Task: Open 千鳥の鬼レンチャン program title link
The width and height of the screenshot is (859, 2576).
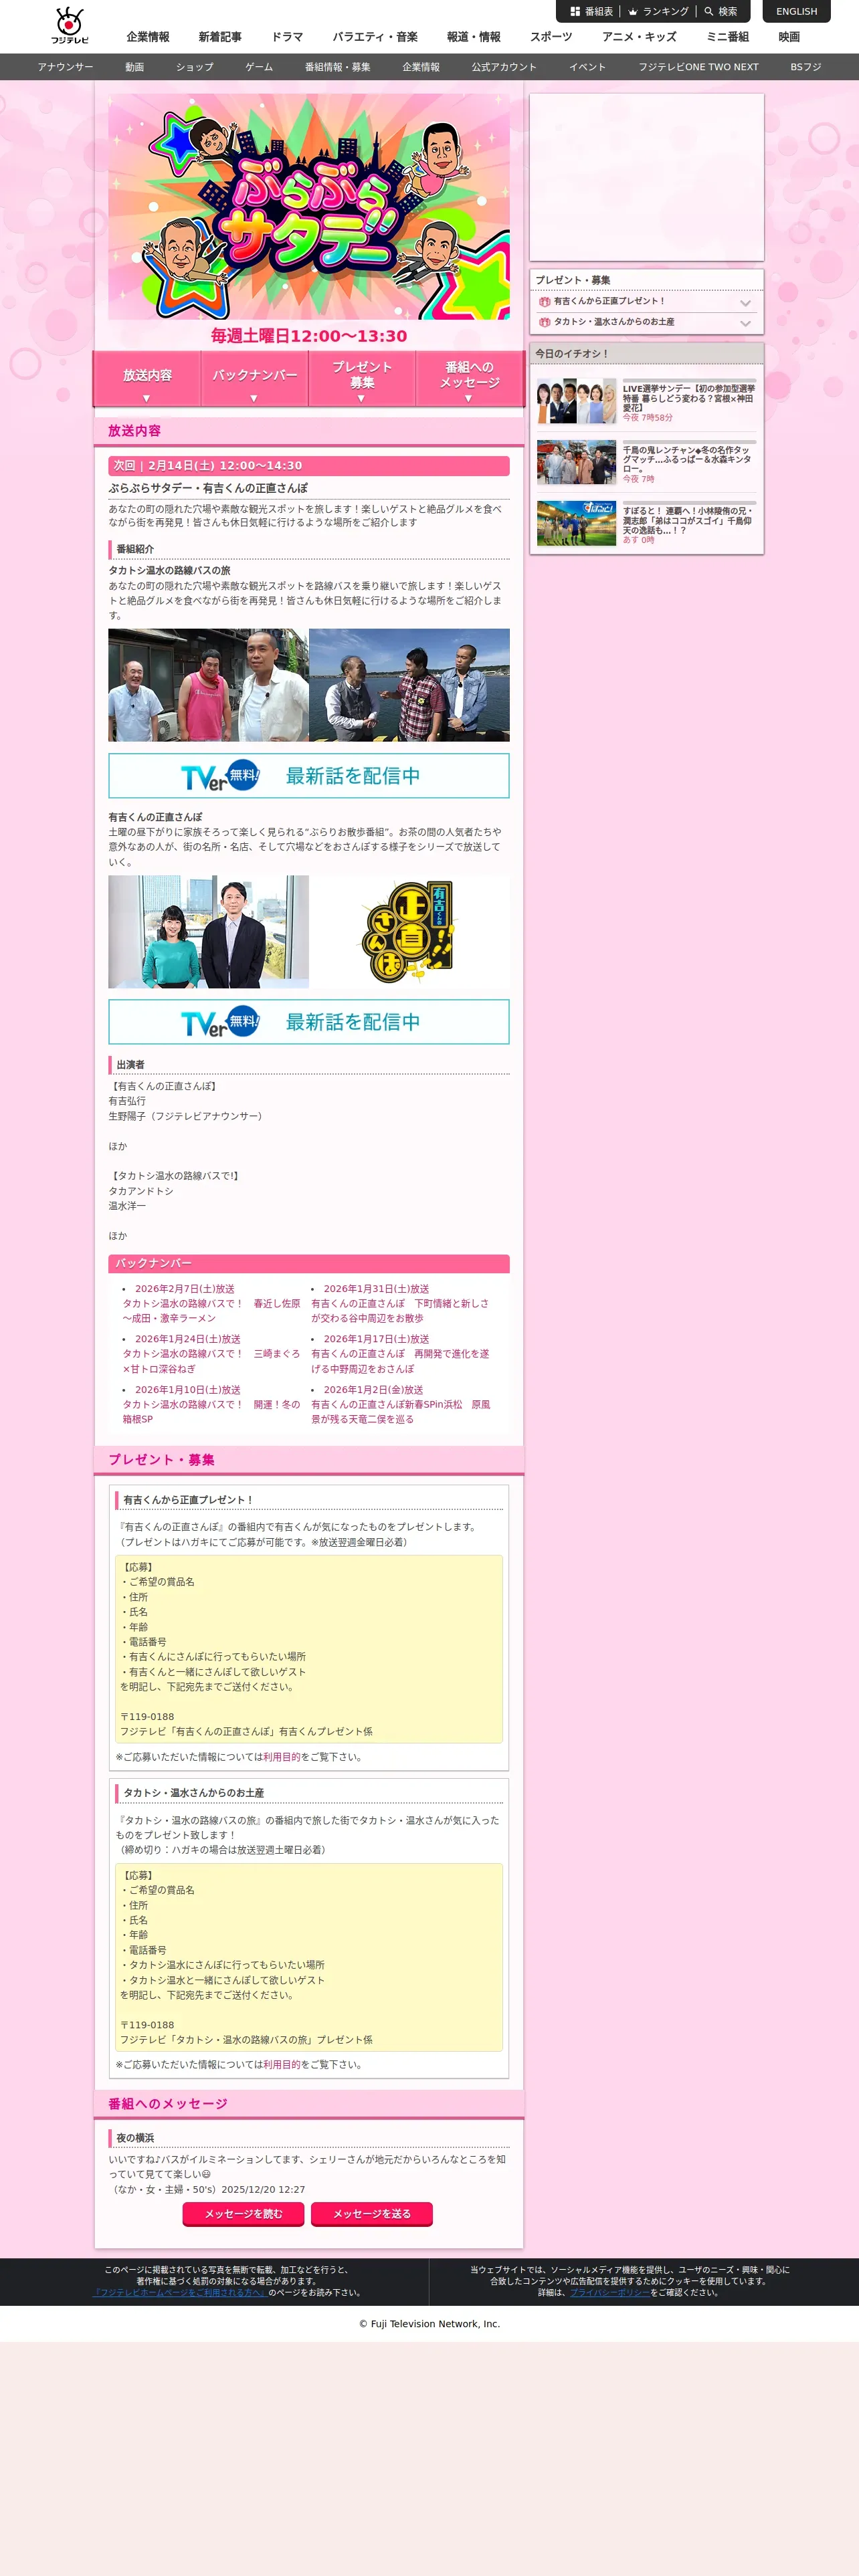Action: point(689,459)
